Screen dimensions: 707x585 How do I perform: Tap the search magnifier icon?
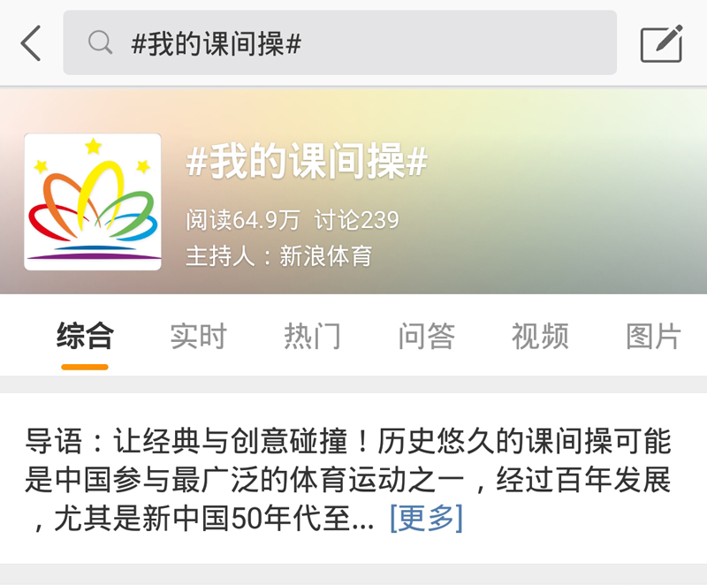point(100,42)
